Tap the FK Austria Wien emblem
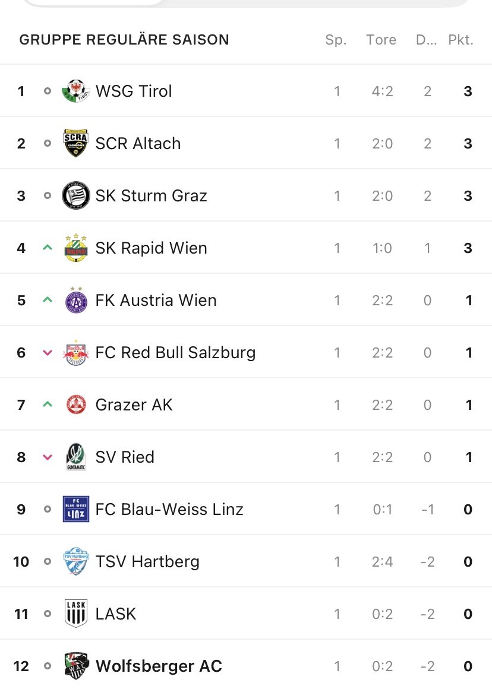This screenshot has width=492, height=689. pos(76,300)
